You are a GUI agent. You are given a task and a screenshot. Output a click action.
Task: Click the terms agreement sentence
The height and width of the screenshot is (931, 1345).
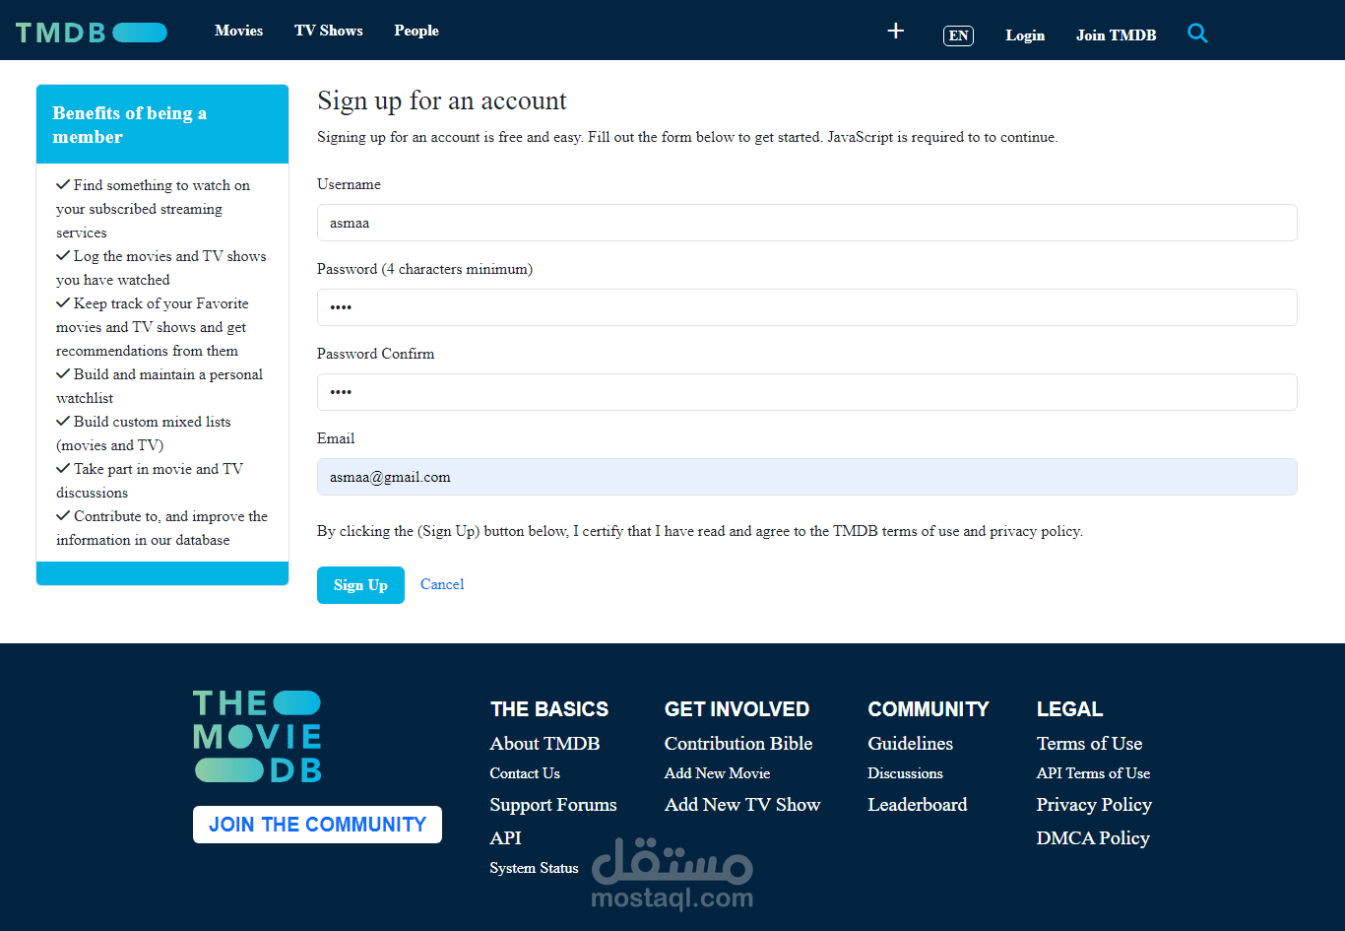click(x=700, y=531)
